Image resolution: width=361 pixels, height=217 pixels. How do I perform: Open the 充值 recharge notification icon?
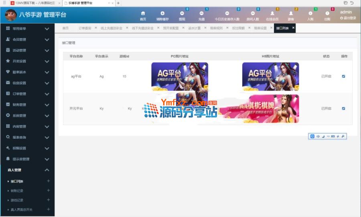(x=201, y=14)
